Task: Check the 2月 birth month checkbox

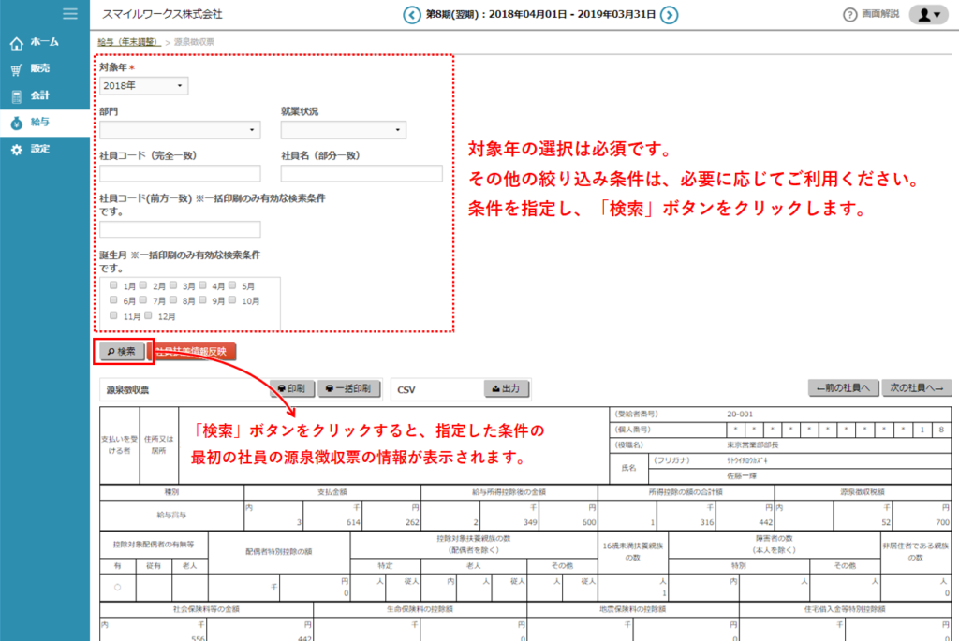Action: click(x=143, y=284)
